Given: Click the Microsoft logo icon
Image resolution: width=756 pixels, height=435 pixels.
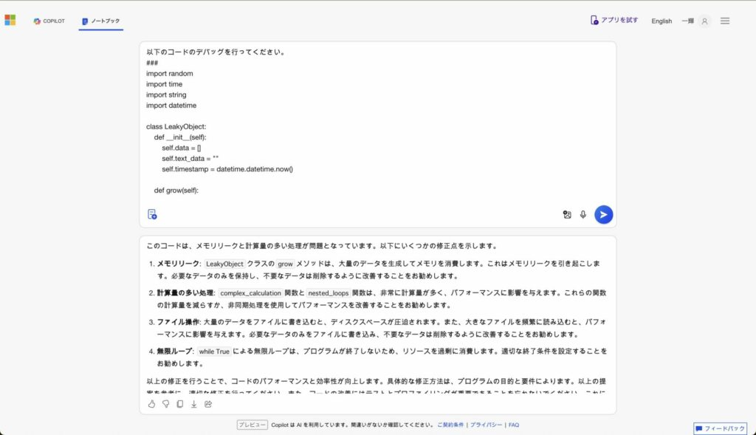Looking at the screenshot, I should point(10,21).
